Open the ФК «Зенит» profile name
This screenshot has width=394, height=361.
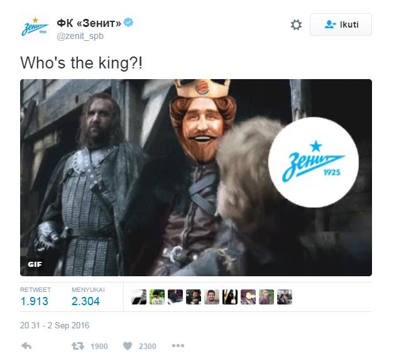(x=89, y=23)
